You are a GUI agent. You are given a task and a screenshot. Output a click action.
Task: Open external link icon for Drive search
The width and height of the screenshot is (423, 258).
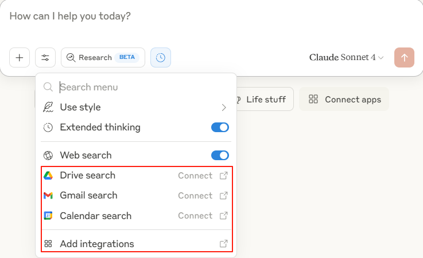point(223,176)
